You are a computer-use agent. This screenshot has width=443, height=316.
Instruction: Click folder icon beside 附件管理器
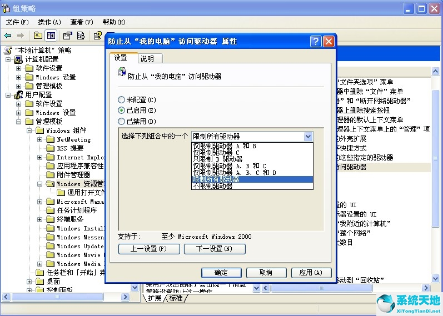coord(50,174)
